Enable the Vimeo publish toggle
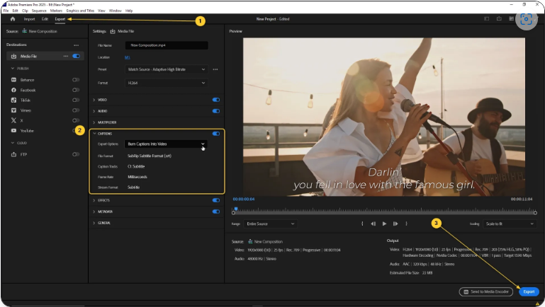 (x=76, y=110)
